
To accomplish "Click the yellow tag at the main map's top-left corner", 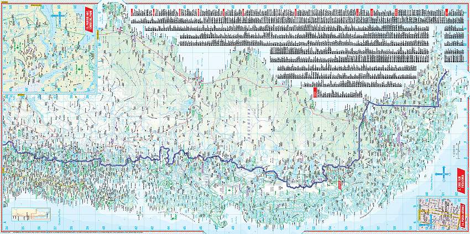I will [x=22, y=94].
